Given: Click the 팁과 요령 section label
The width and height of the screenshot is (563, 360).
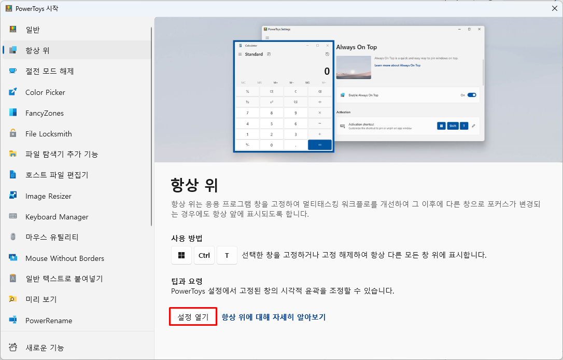Looking at the screenshot, I should point(187,281).
